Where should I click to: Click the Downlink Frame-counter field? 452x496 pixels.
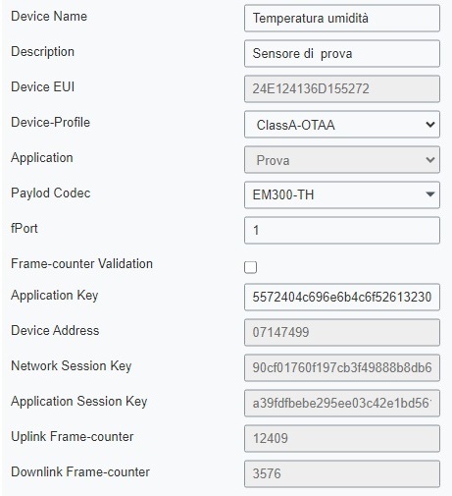coord(342,473)
